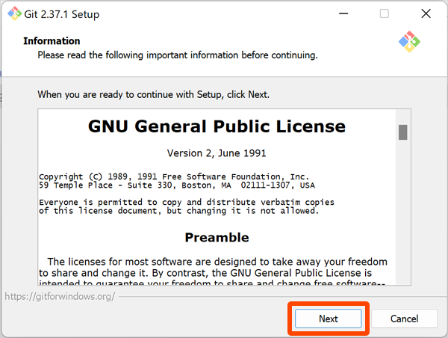This screenshot has width=448, height=338.
Task: Click 'When you are ready to continue' text
Action: click(153, 94)
